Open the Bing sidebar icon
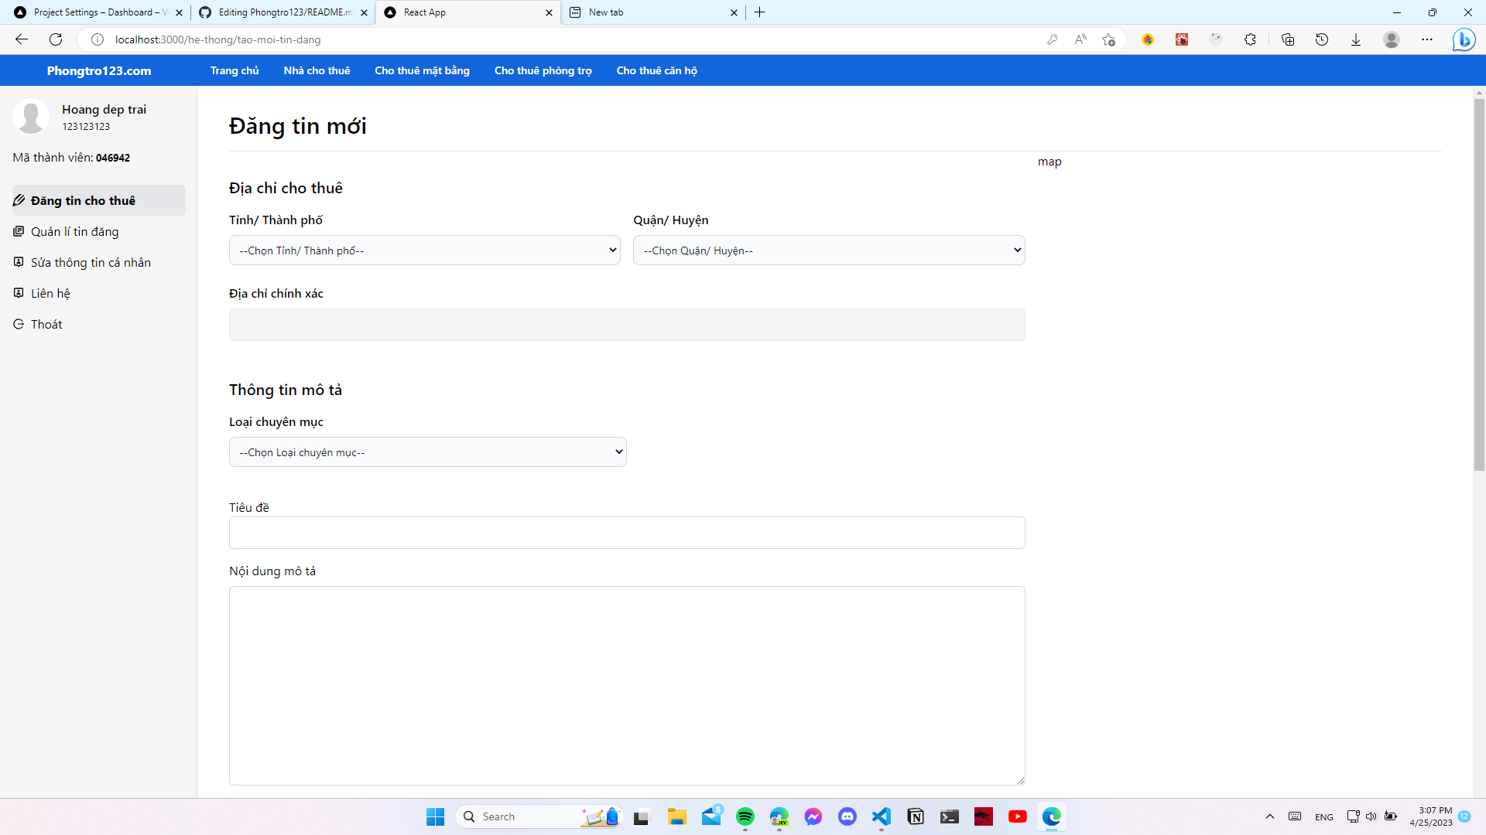The image size is (1486, 835). (1464, 39)
